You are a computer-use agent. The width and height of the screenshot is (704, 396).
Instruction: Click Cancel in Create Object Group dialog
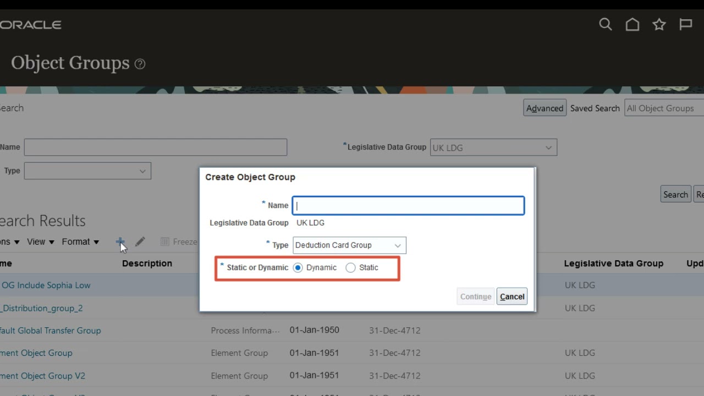click(x=512, y=296)
